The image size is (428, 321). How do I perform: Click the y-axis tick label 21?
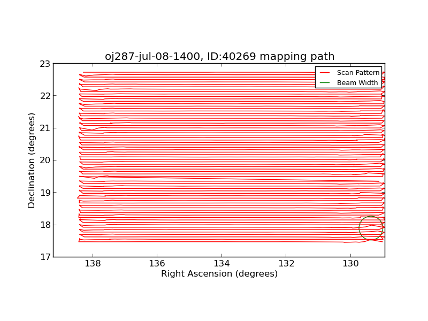point(45,128)
